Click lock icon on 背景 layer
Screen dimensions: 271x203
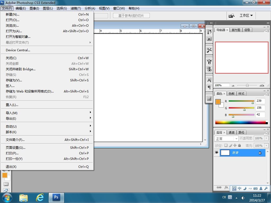pyautogui.click(x=260, y=153)
